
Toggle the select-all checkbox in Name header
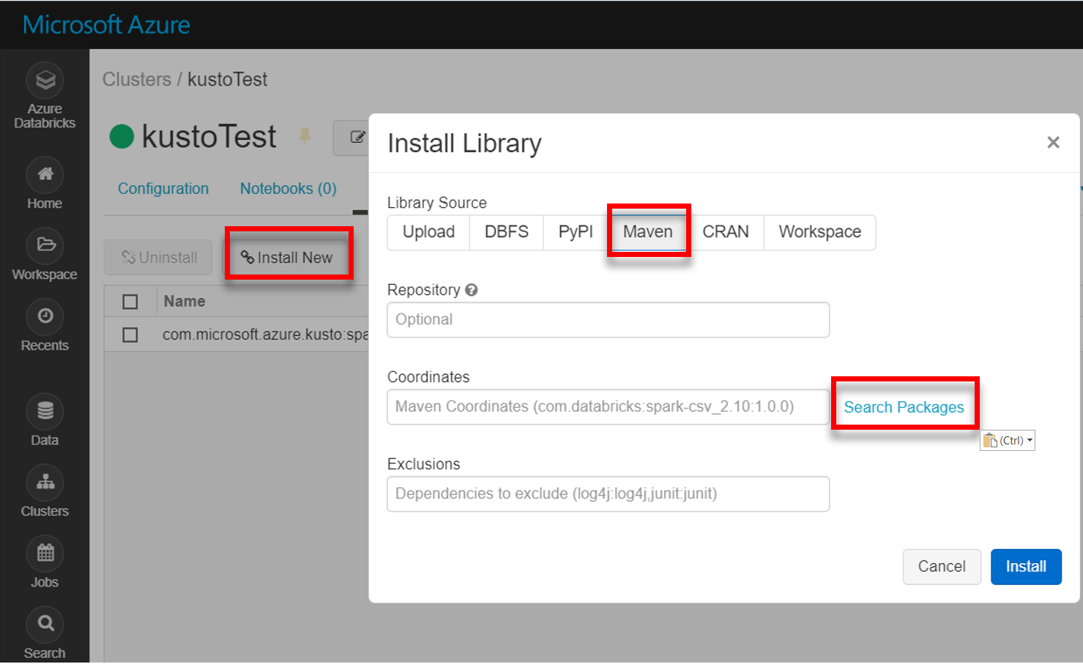coord(130,301)
